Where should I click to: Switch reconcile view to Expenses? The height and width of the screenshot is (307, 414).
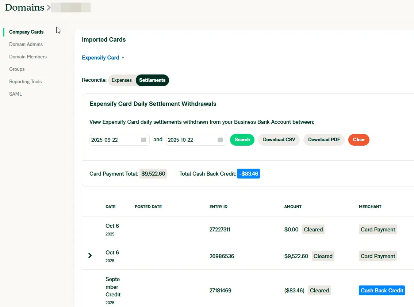122,80
